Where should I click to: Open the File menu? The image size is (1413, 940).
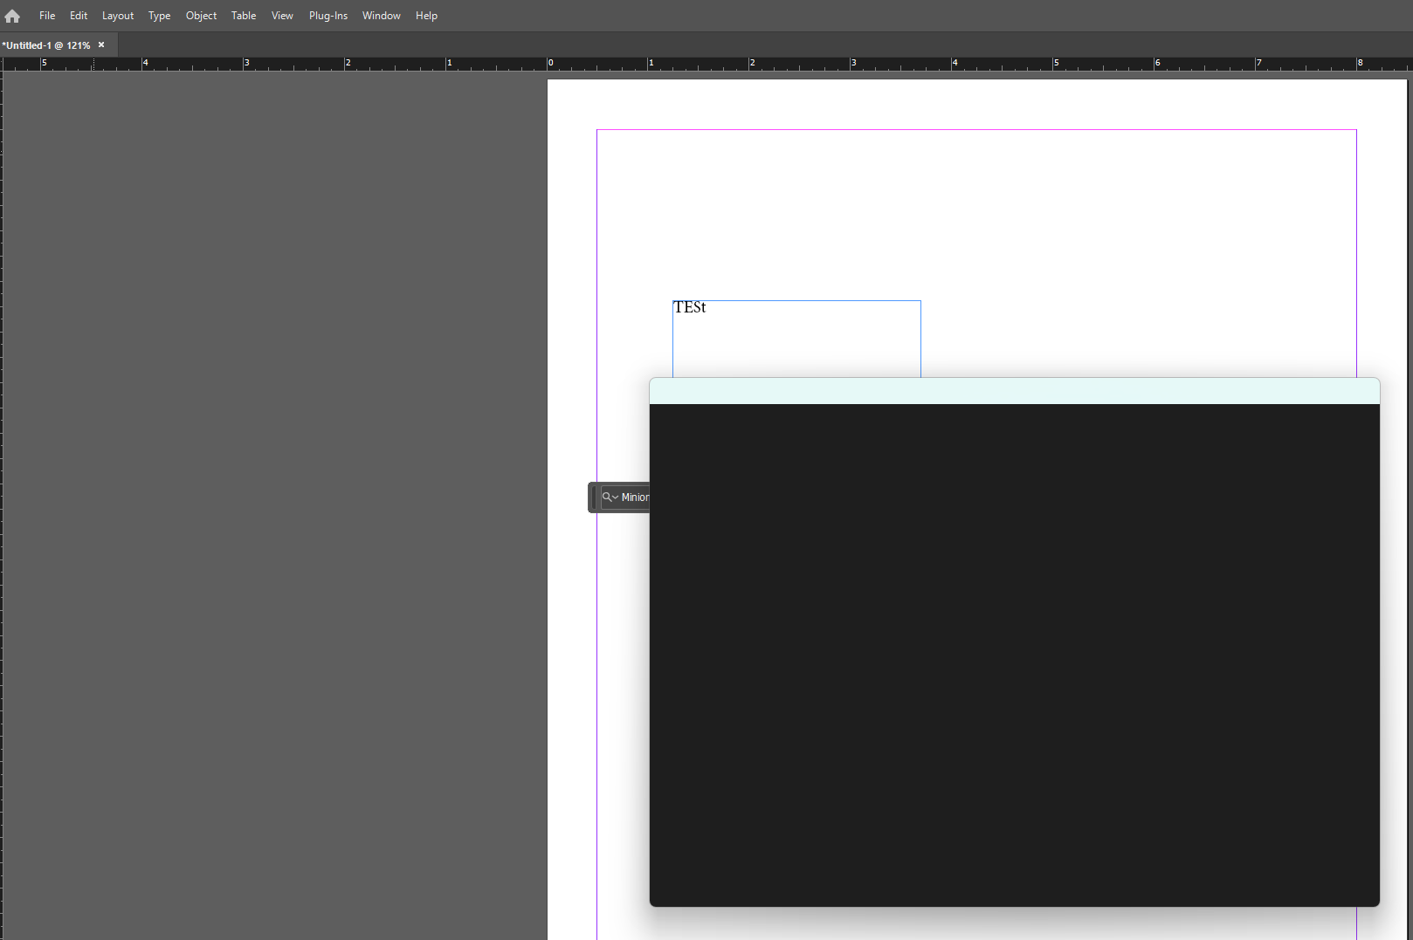pyautogui.click(x=46, y=15)
